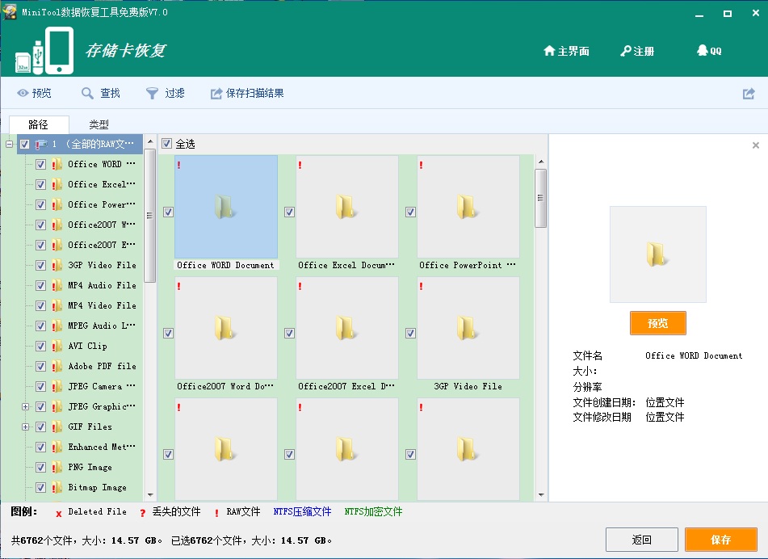This screenshot has width=768, height=559.
Task: Switch to the 类型 tab
Action: point(99,124)
